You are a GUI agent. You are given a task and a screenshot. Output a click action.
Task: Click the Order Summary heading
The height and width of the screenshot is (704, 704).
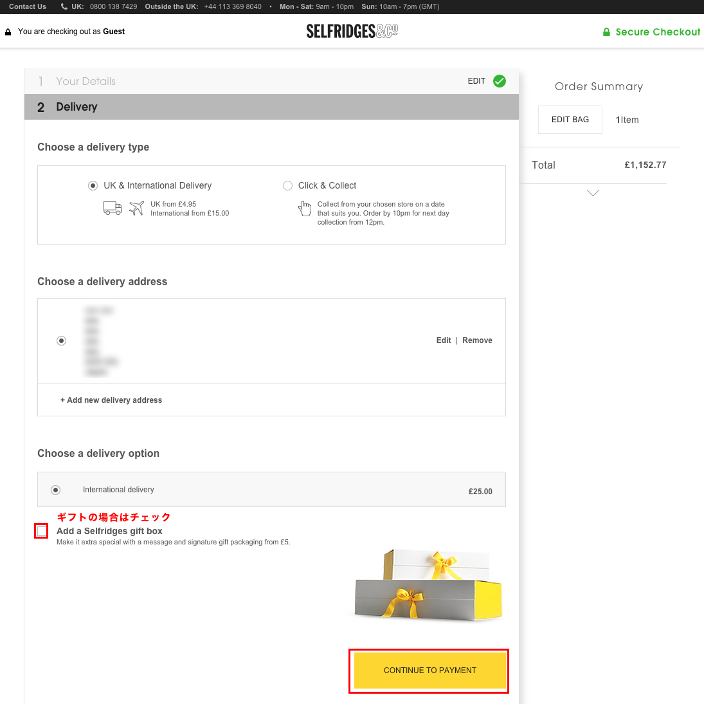(599, 86)
